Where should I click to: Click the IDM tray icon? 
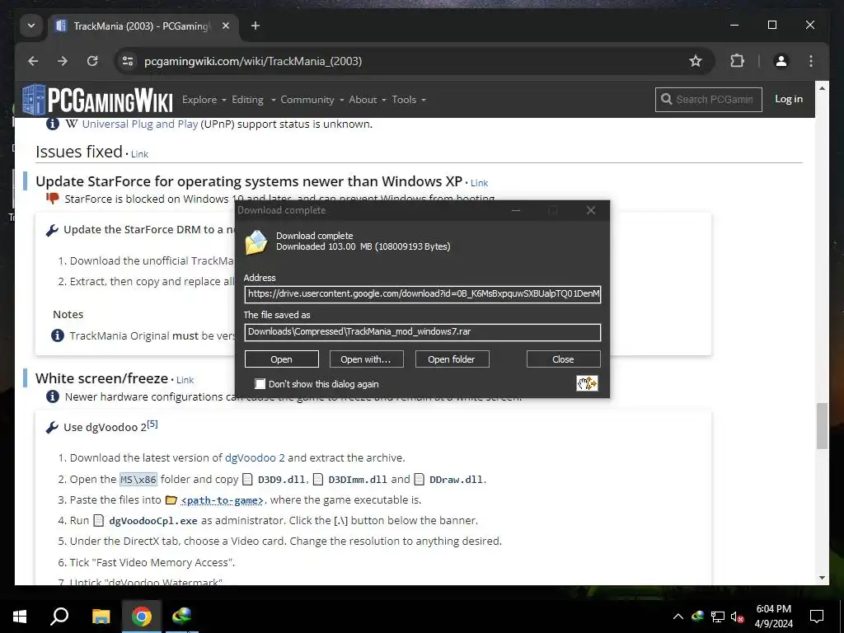click(x=697, y=617)
